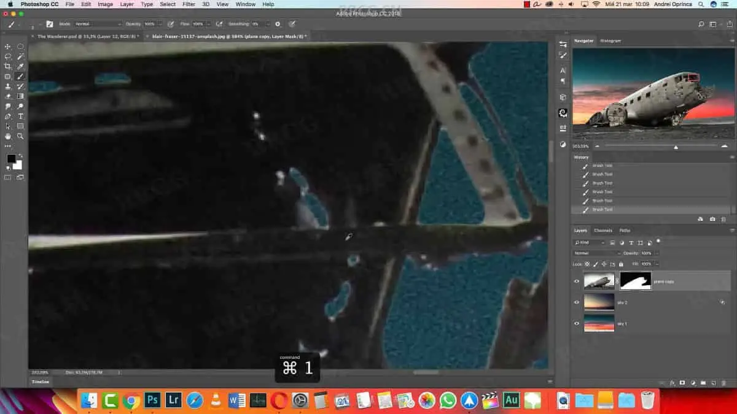Create new adjustment layer icon
The image size is (737, 414).
pos(693,383)
